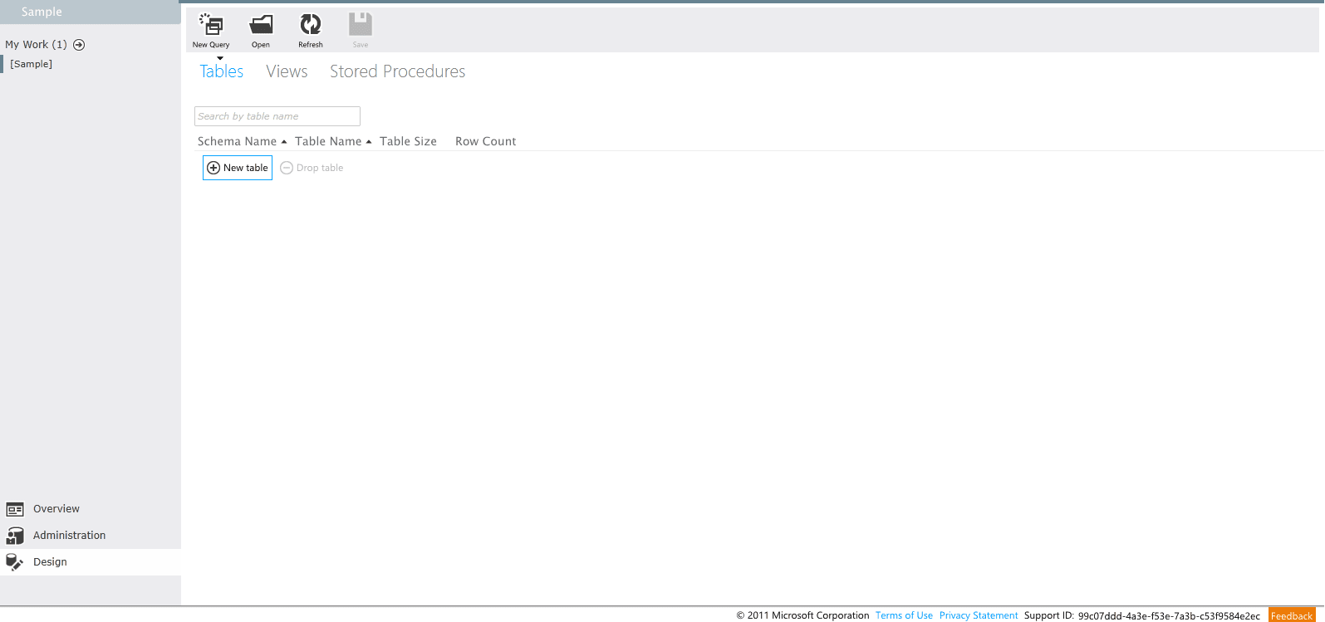This screenshot has width=1325, height=622.
Task: Open the Terms of Use link
Action: point(904,615)
